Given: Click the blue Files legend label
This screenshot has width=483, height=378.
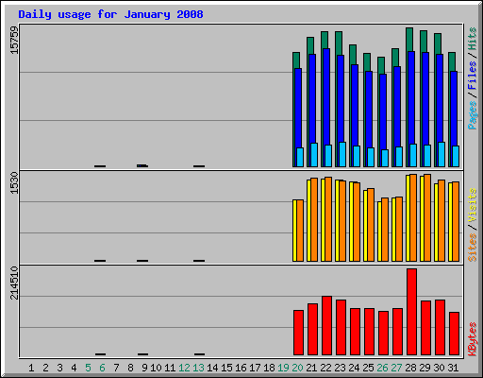Looking at the screenshot, I should pyautogui.click(x=472, y=76).
